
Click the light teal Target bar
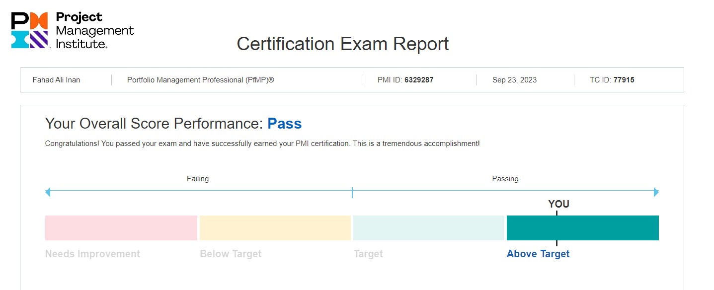[428, 228]
